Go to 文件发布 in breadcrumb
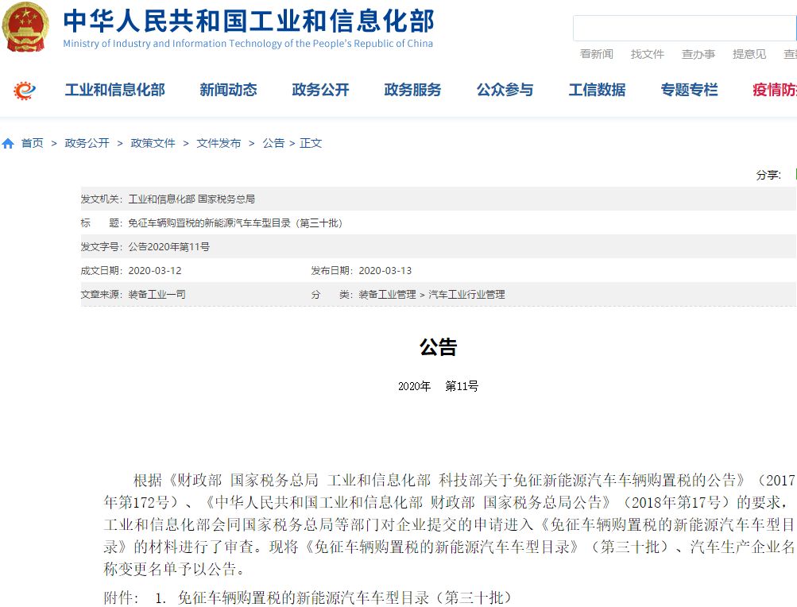This screenshot has height=607, width=797. [219, 143]
